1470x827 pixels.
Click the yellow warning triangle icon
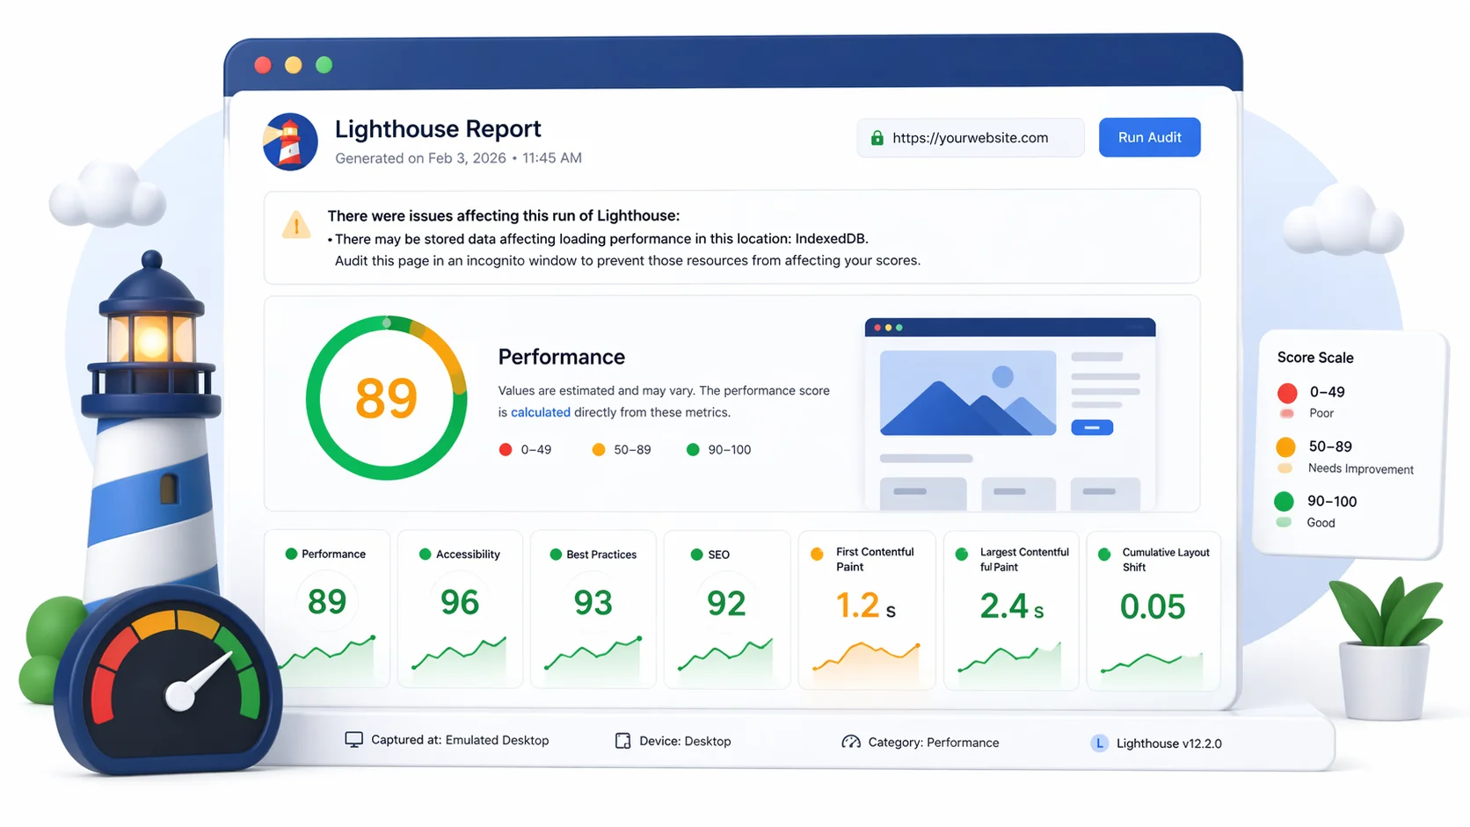[296, 225]
